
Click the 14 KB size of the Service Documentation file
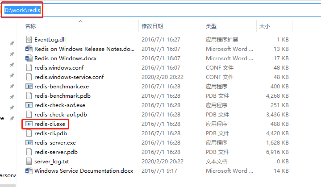tap(281, 171)
